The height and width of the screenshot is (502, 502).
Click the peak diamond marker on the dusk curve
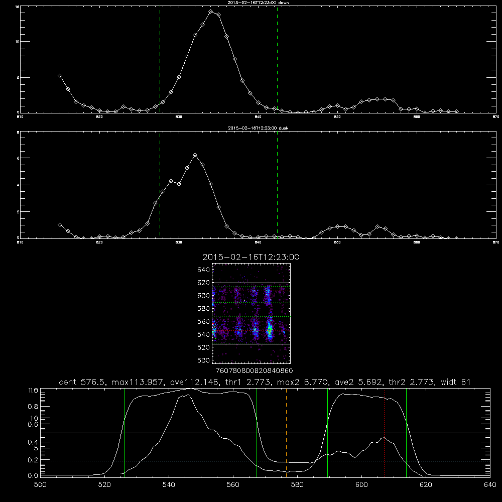(x=195, y=155)
